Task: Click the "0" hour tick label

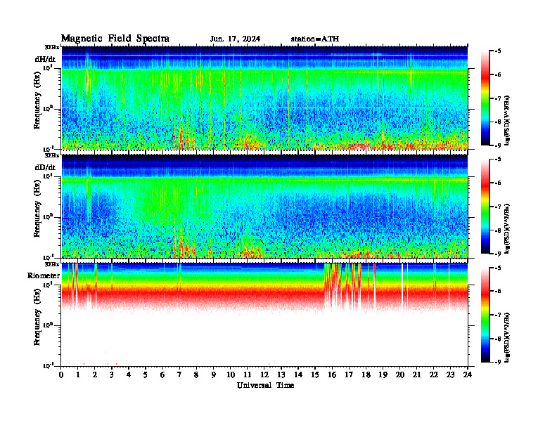Action: (61, 375)
